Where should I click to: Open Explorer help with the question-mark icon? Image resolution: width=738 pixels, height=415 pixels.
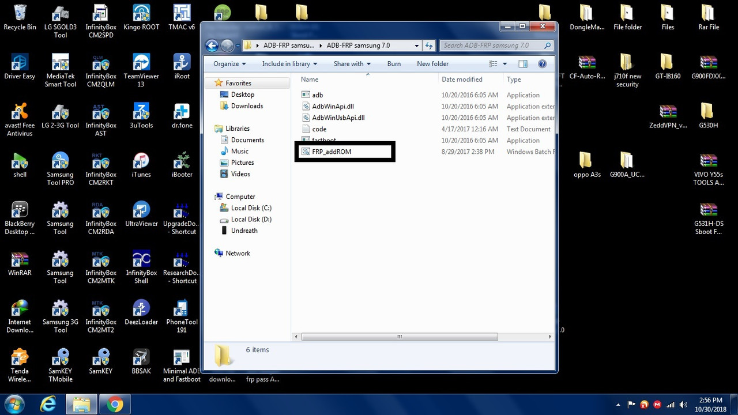(x=542, y=64)
